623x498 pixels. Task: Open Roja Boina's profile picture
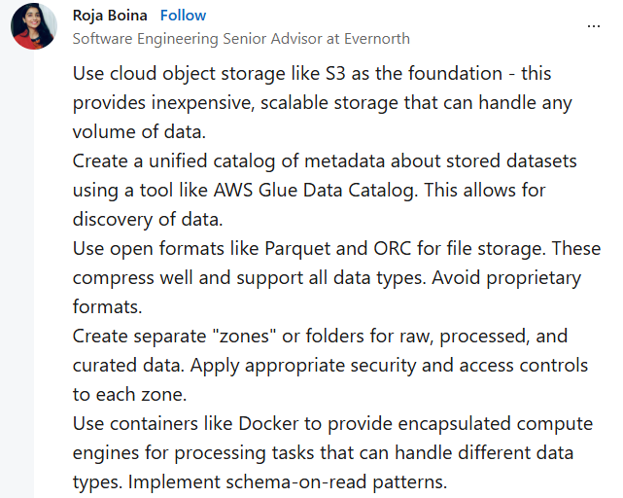click(x=34, y=26)
